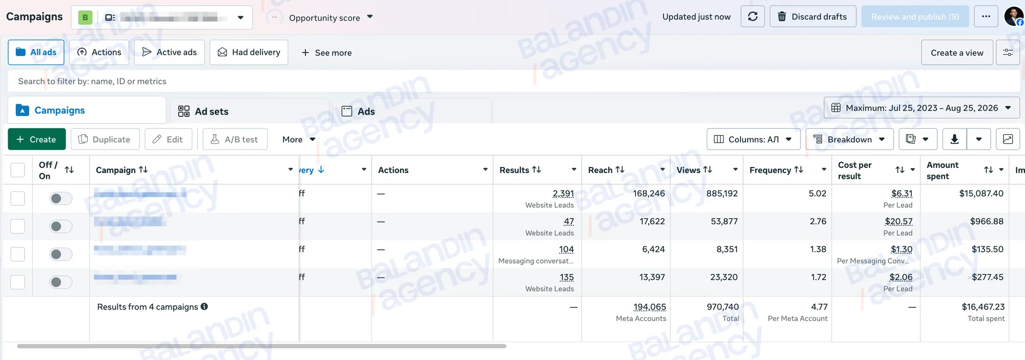Select the Active ads view tab

point(169,52)
